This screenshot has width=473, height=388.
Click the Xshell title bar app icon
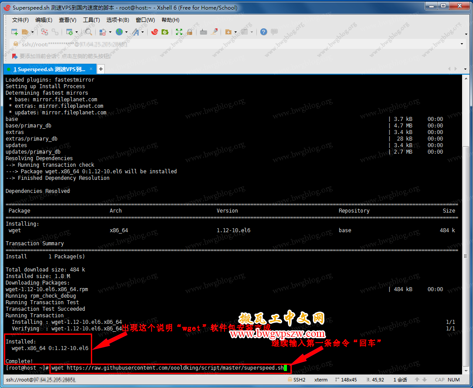point(7,7)
